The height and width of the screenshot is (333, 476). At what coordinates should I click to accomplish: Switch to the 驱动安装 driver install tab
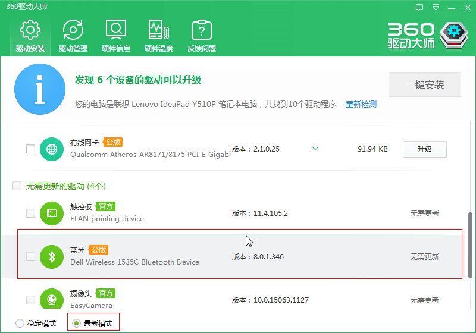[30, 36]
